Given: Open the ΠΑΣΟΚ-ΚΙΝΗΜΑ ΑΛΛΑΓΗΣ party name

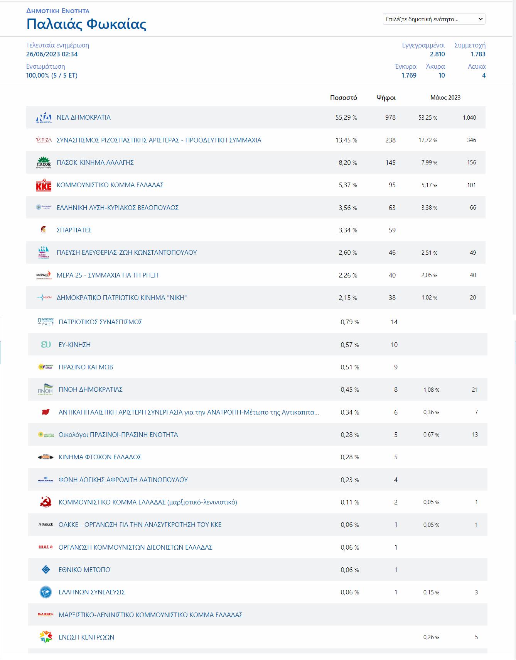Looking at the screenshot, I should tap(95, 162).
